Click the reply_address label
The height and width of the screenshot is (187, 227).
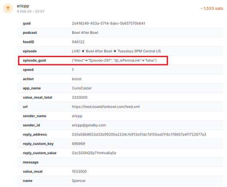pos(35,135)
